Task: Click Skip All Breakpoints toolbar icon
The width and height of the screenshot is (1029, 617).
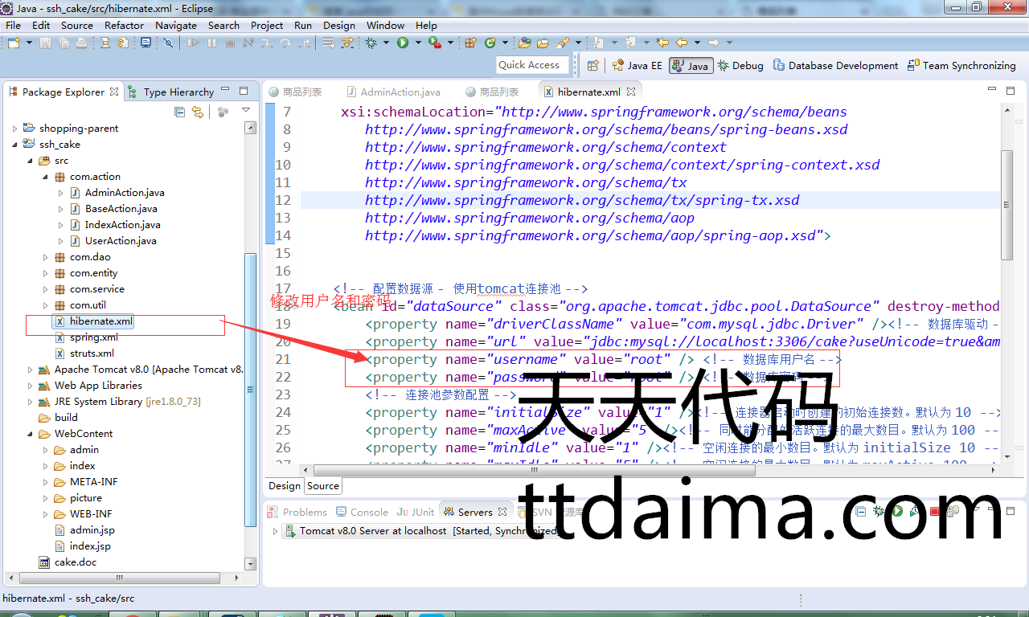Action: pyautogui.click(x=168, y=43)
